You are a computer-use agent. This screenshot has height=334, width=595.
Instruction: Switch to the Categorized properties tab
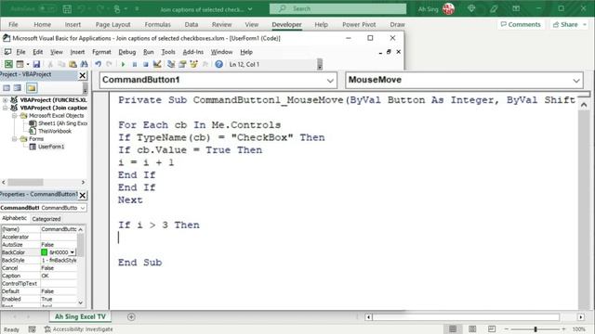(46, 219)
